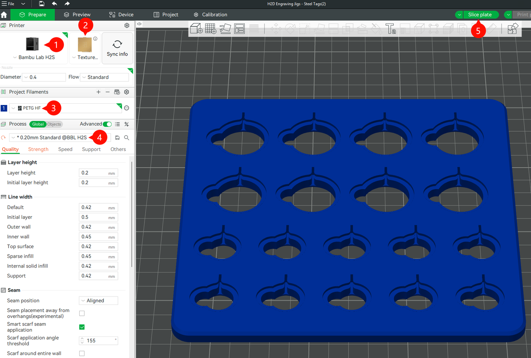Open the Support settings tab
531x358 pixels.
click(91, 149)
